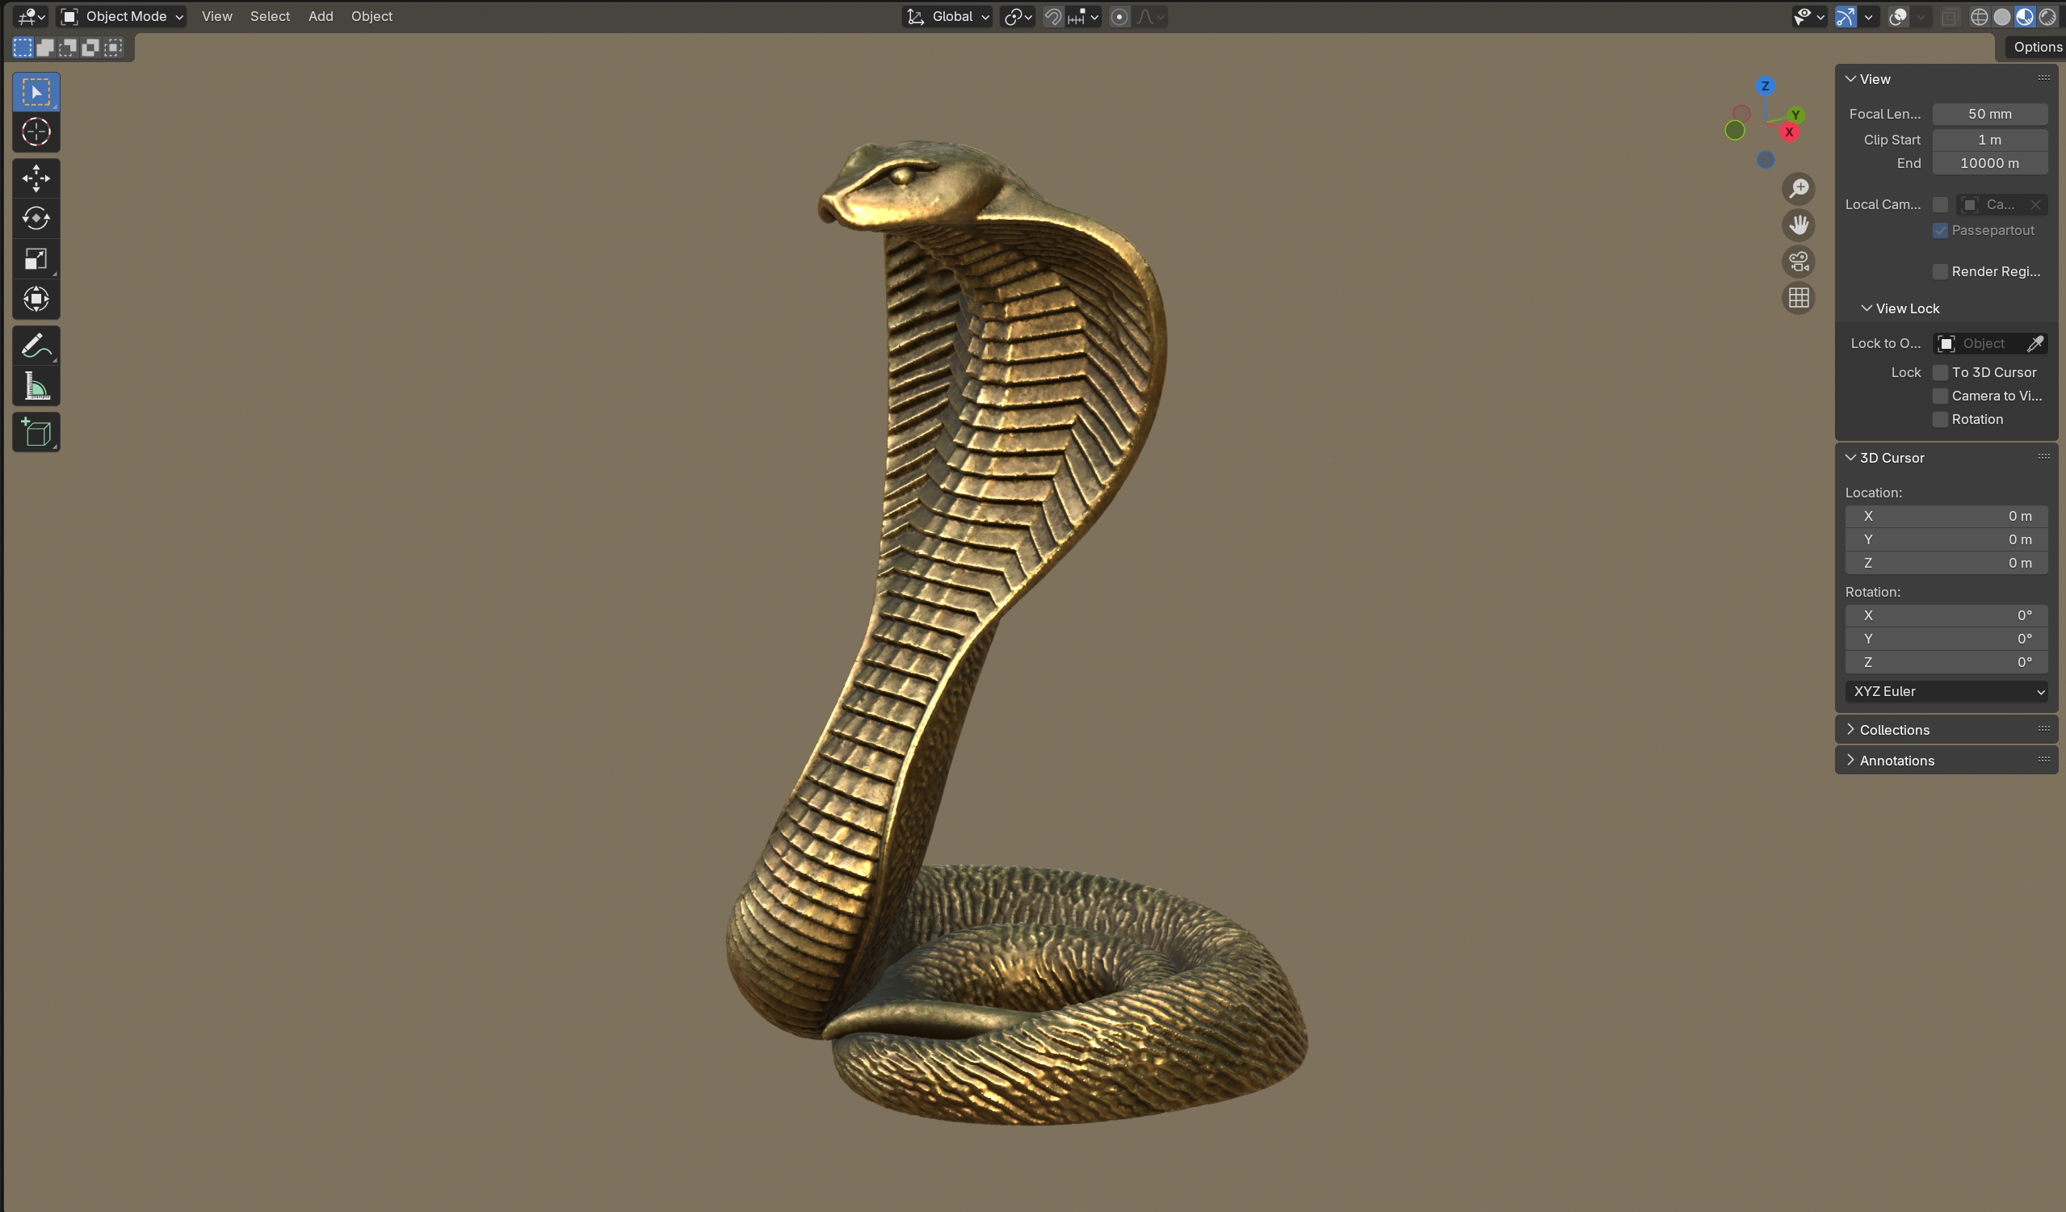
Task: Click the Focal Length 50 mm field
Action: tap(1989, 114)
